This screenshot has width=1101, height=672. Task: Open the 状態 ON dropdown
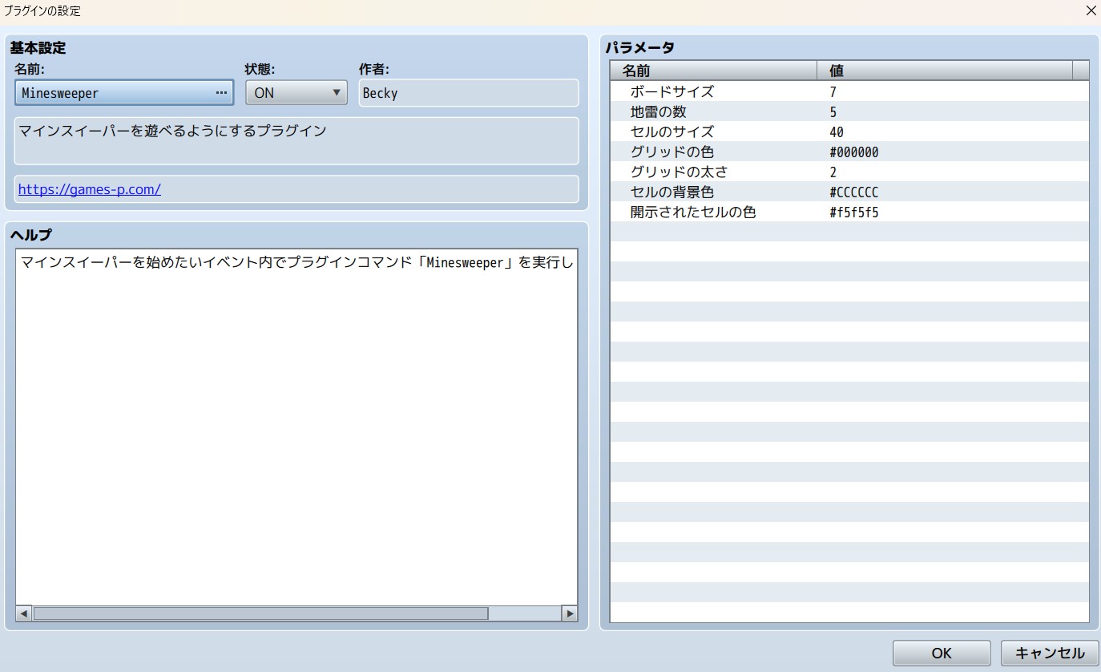coord(296,93)
